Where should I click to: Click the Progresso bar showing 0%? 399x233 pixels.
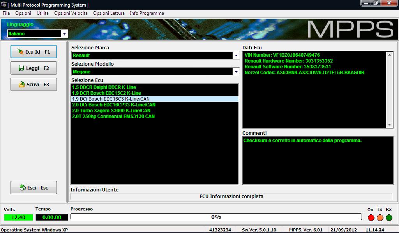tap(216, 217)
